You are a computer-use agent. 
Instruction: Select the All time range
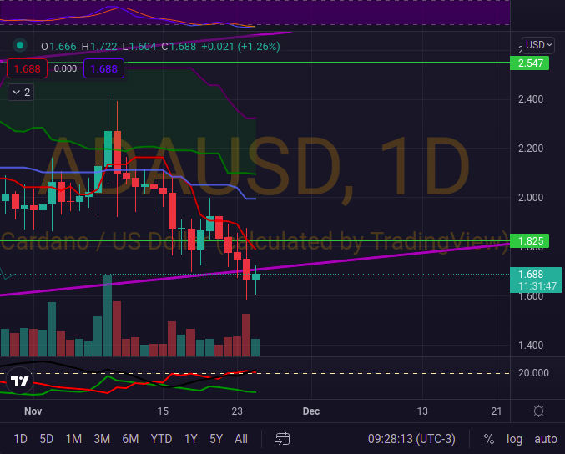[x=241, y=439]
